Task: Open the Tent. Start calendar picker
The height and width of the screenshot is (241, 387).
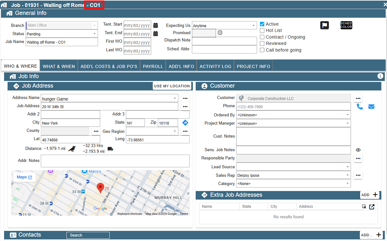Action: click(x=156, y=25)
